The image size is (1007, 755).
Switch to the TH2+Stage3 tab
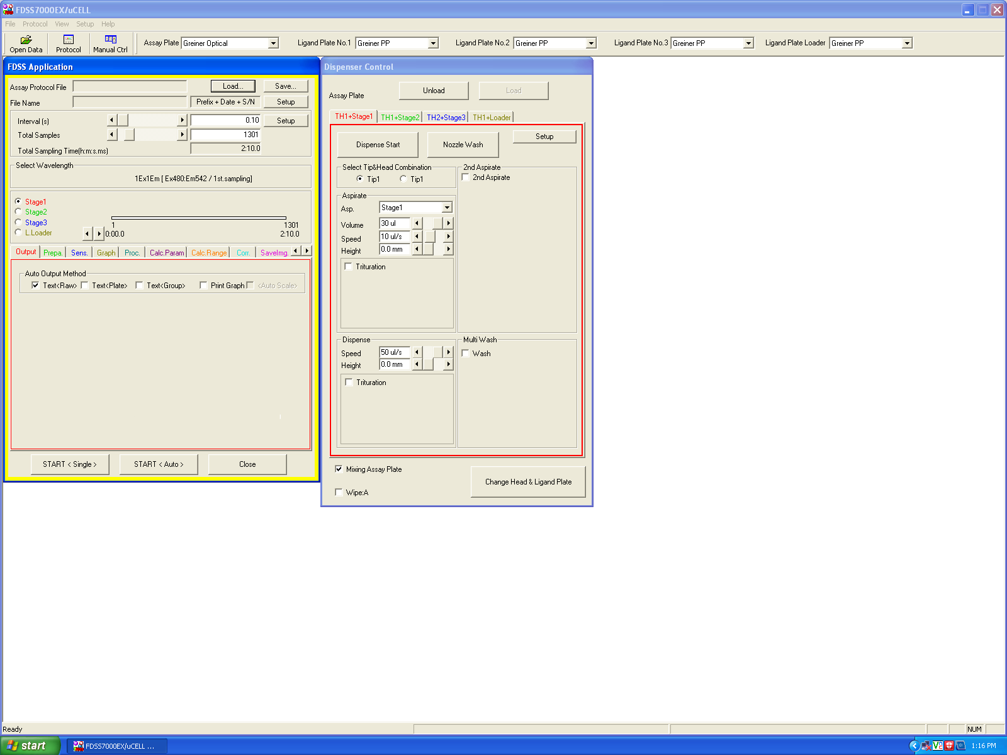click(446, 118)
